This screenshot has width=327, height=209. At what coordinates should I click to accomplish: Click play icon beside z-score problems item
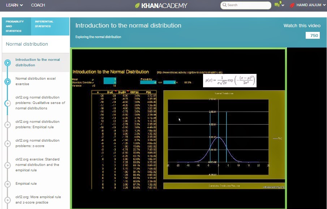click(8, 143)
